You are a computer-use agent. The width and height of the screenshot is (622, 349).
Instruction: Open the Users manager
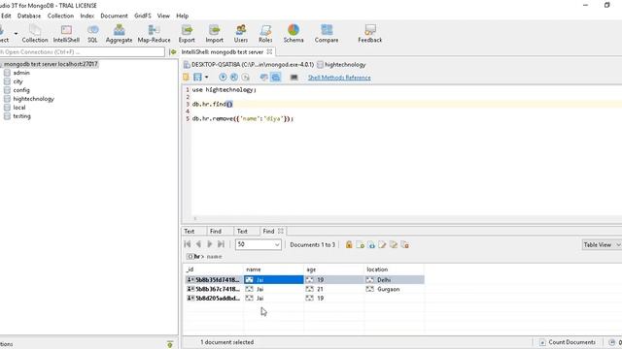241,34
